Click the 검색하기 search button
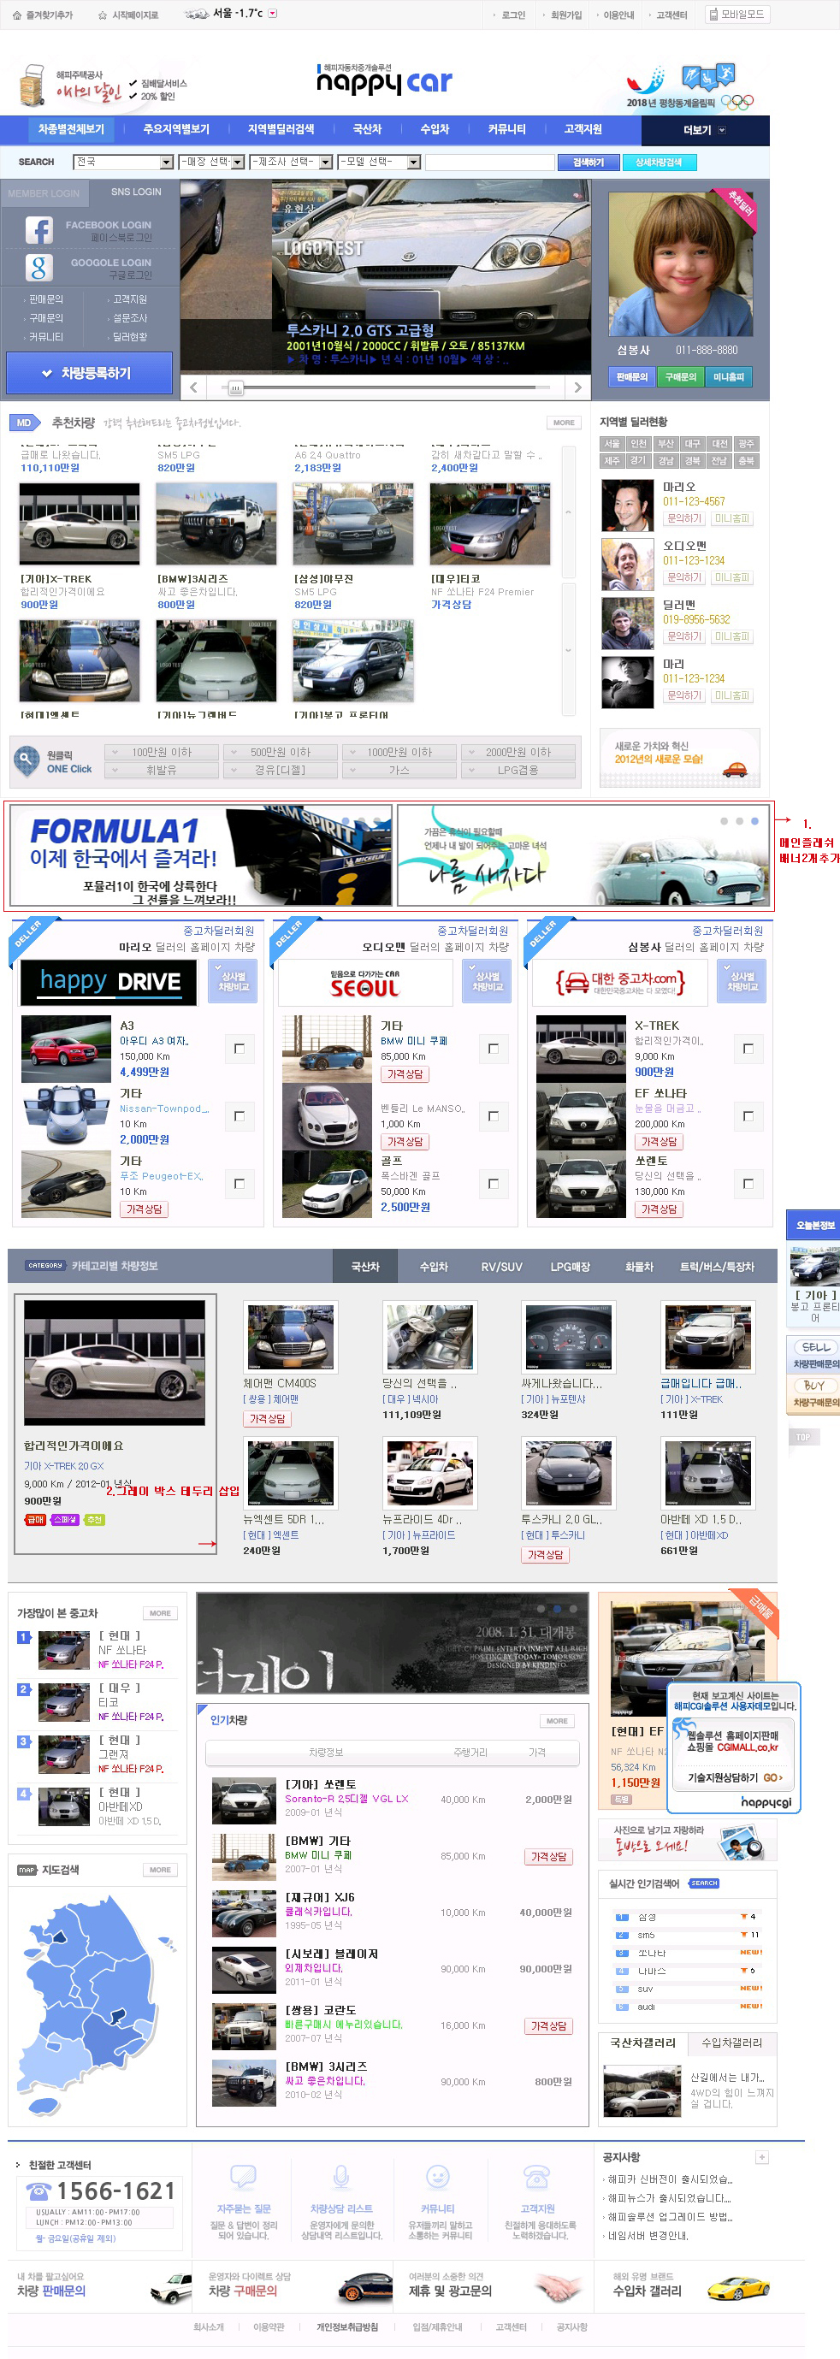 tap(589, 163)
